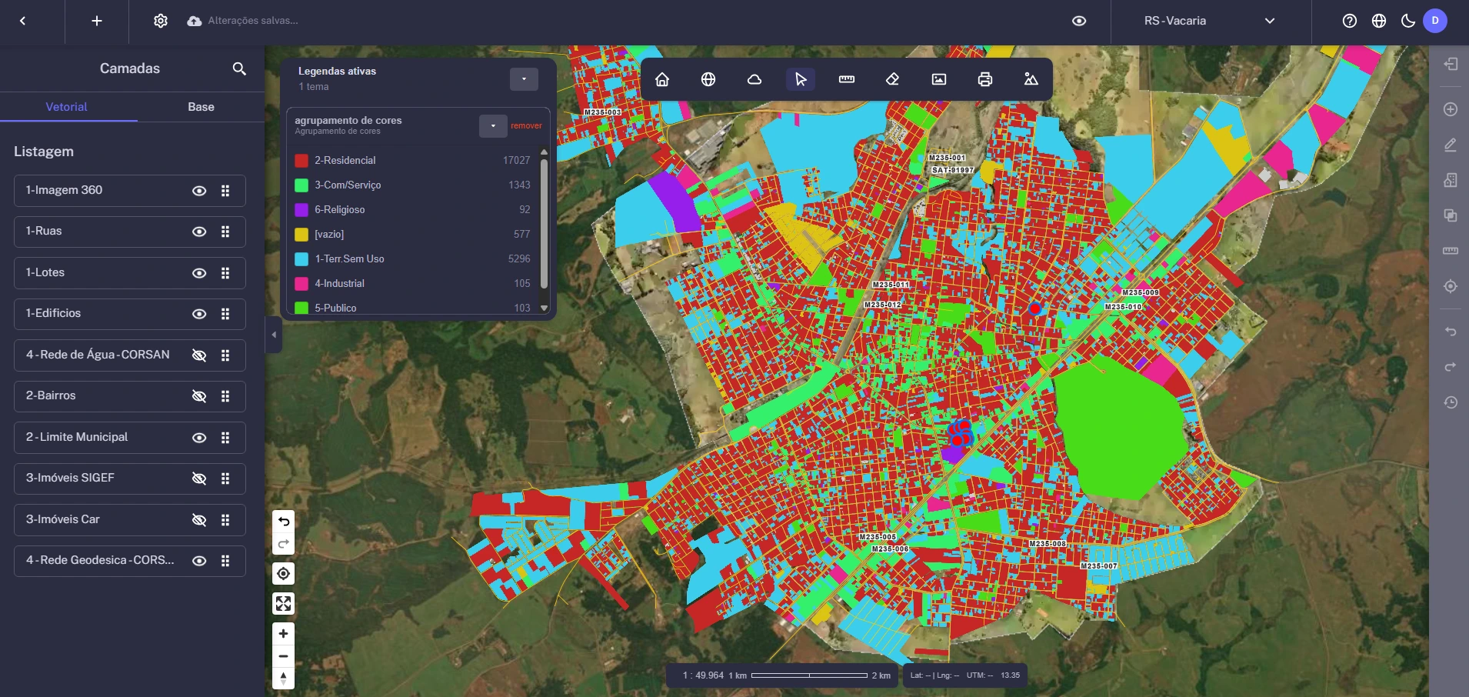The image size is (1469, 697).
Task: Click right sidebar add circle icon
Action: pos(1451,109)
